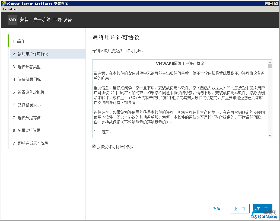Minimize the installer window
Image resolution: width=280 pixels, height=221 pixels.
(267, 4)
